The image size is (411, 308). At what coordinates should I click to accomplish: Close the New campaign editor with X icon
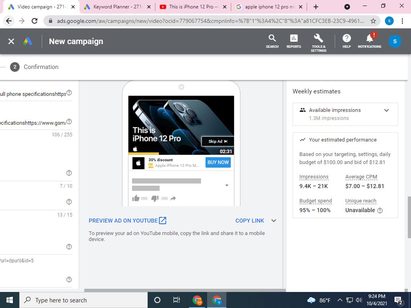coord(11,41)
